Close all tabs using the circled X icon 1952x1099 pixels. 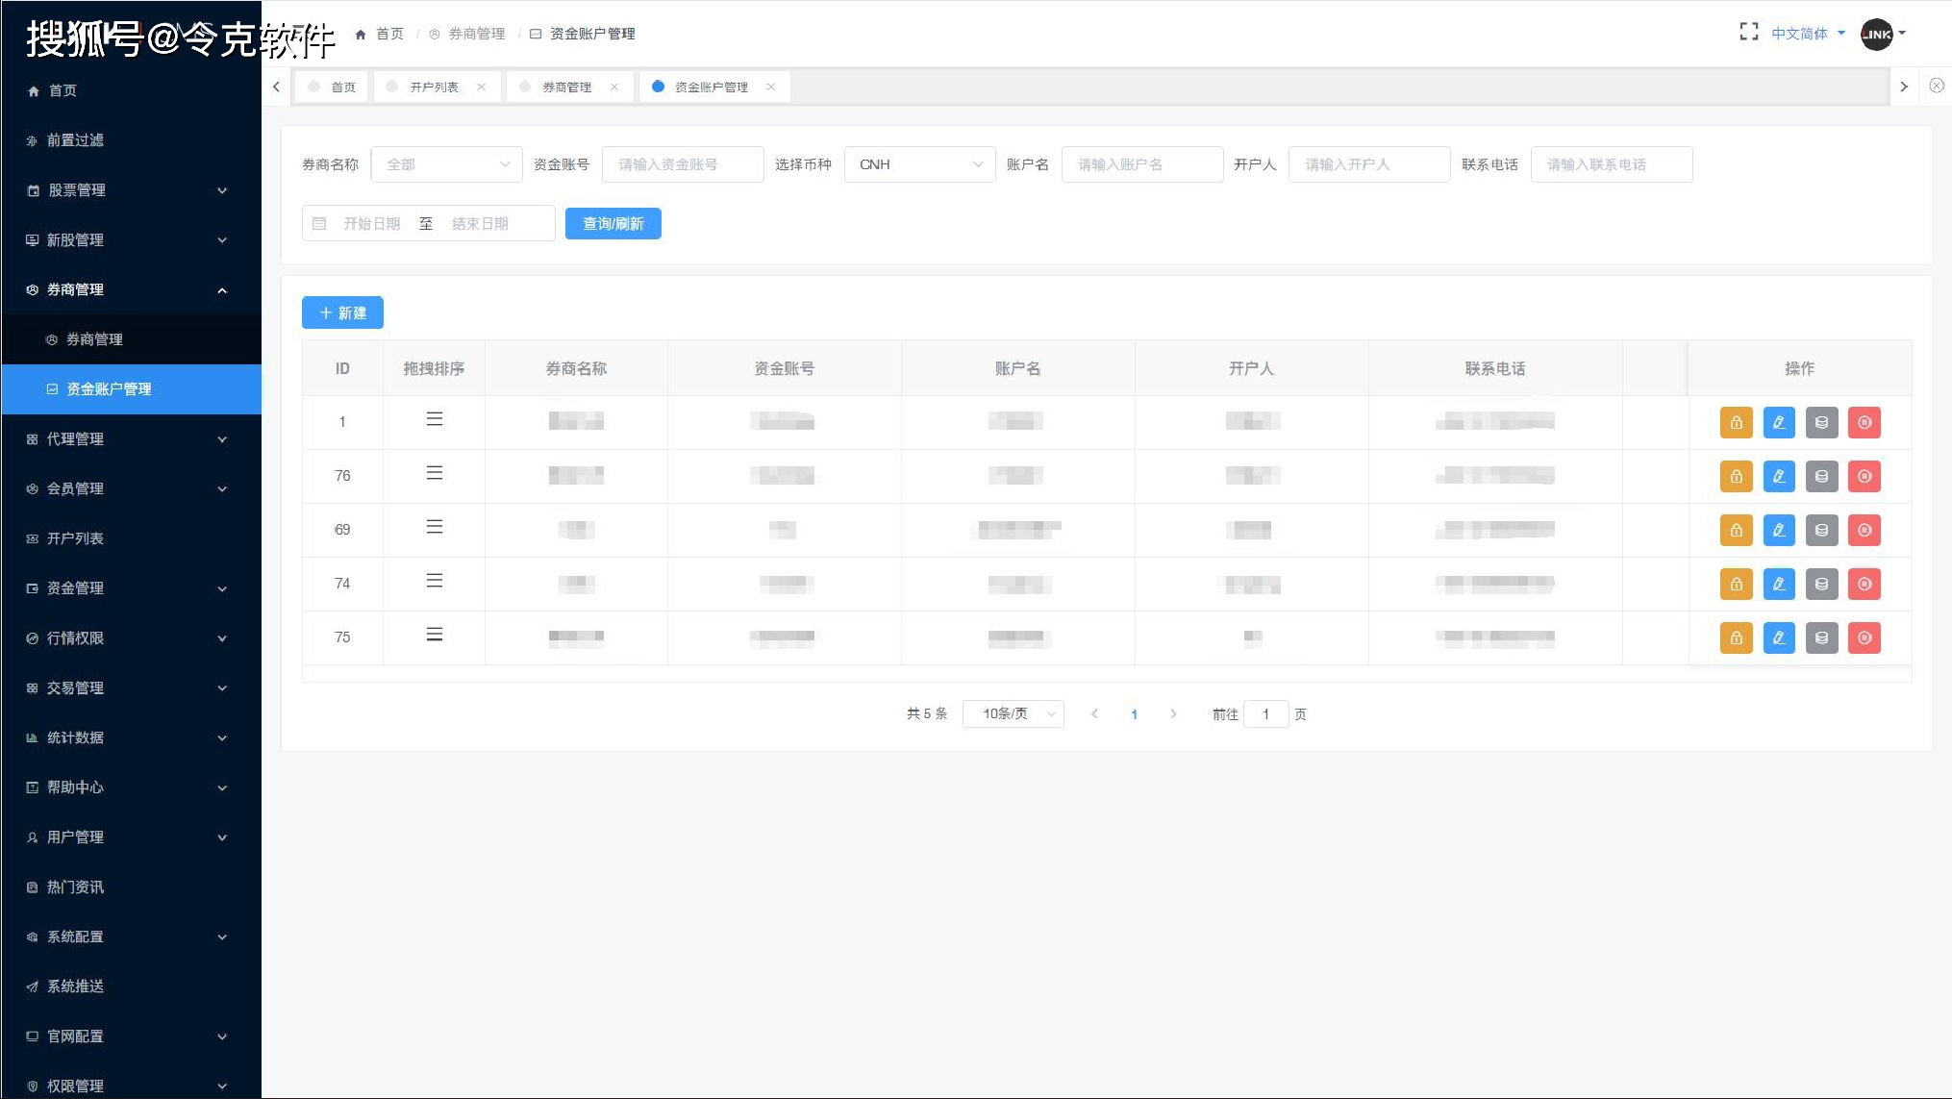(x=1937, y=86)
